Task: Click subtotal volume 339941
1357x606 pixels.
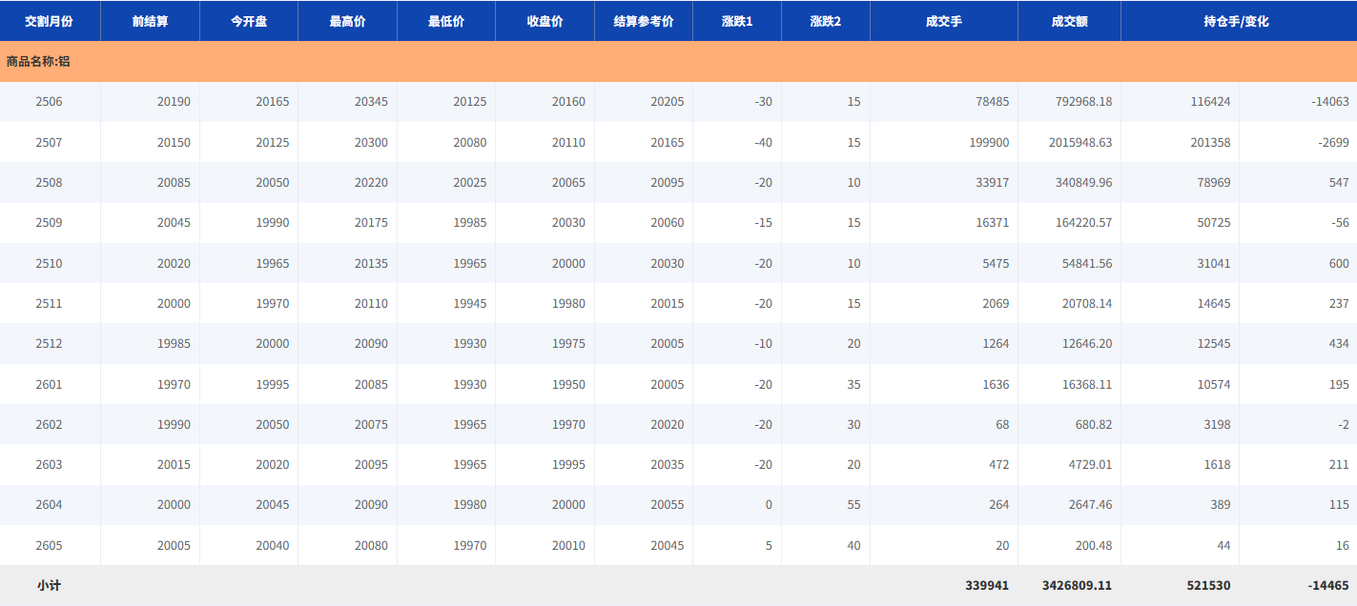Action: click(986, 586)
